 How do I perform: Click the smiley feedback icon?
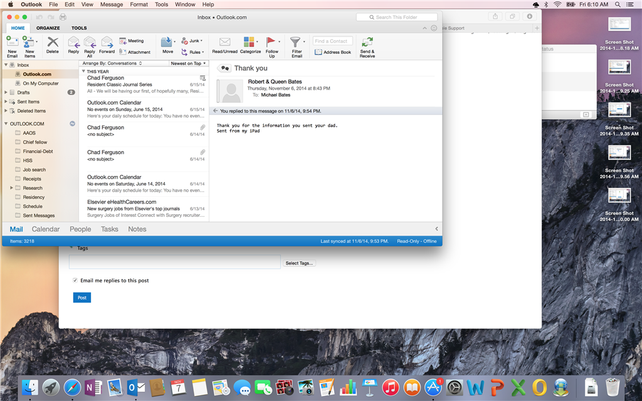click(434, 28)
